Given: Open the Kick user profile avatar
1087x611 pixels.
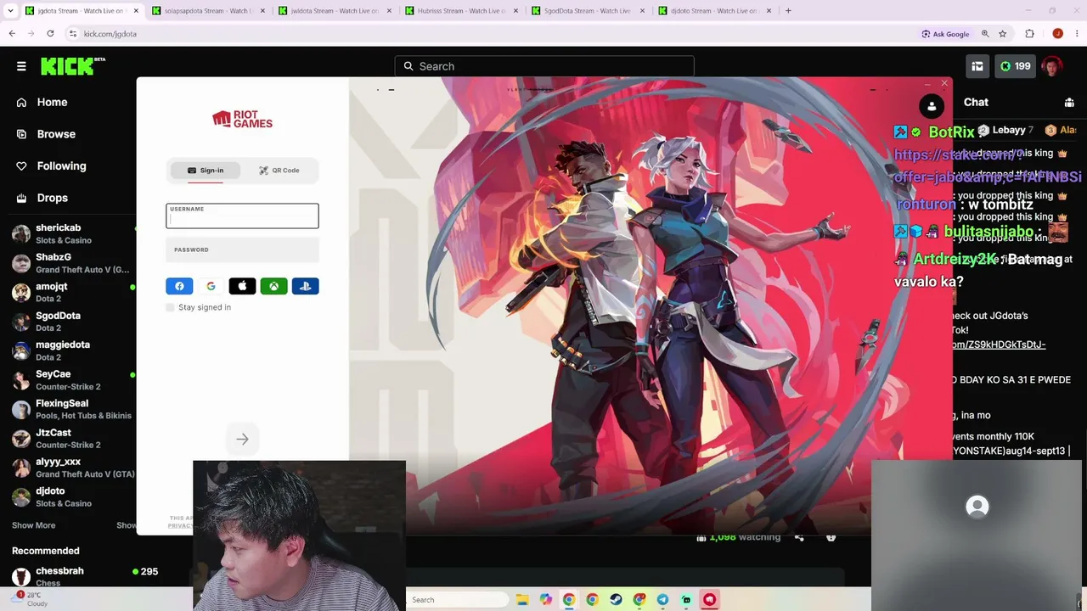Looking at the screenshot, I should pyautogui.click(x=1052, y=66).
